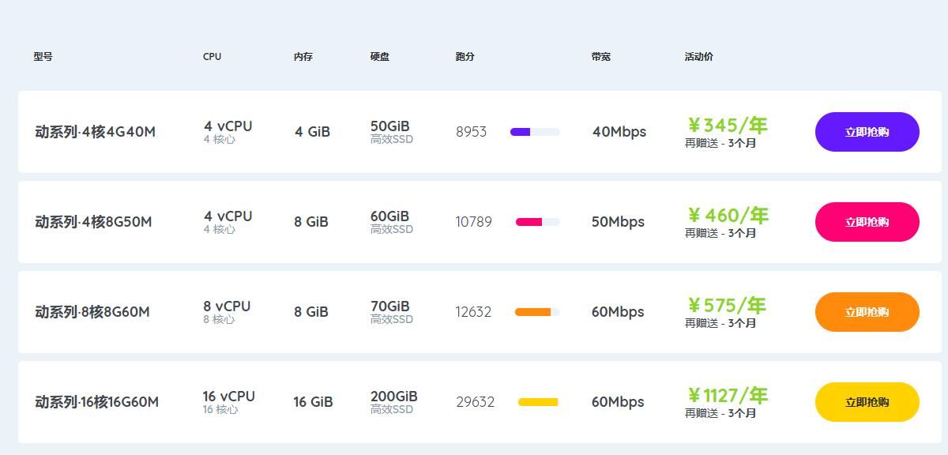Image resolution: width=948 pixels, height=455 pixels.
Task: Select the 动系列·4核8G50M plan name
Action: point(93,222)
